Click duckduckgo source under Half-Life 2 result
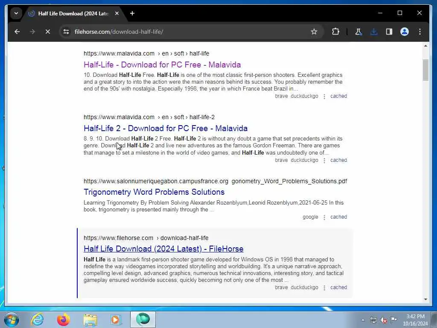437x328 pixels. [304, 160]
